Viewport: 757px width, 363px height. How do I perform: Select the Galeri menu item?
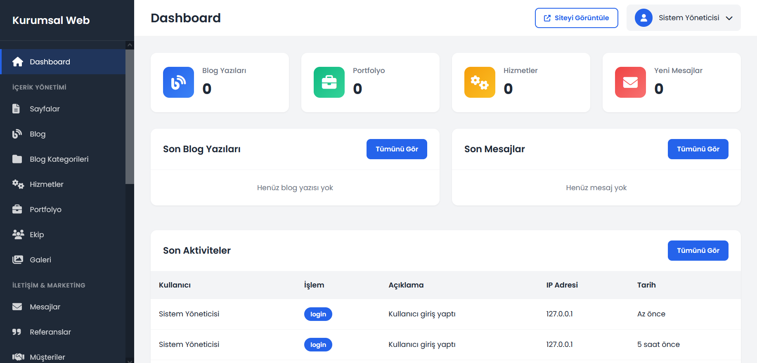pos(63,260)
